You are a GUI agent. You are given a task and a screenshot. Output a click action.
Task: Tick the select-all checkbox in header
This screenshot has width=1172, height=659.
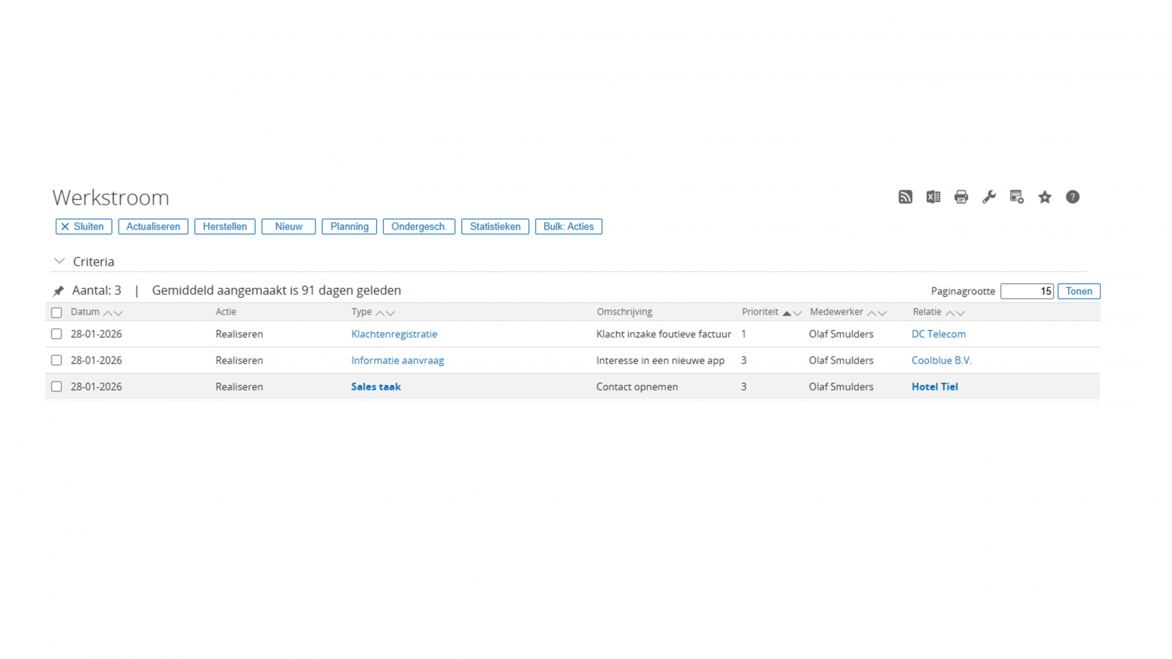[57, 312]
